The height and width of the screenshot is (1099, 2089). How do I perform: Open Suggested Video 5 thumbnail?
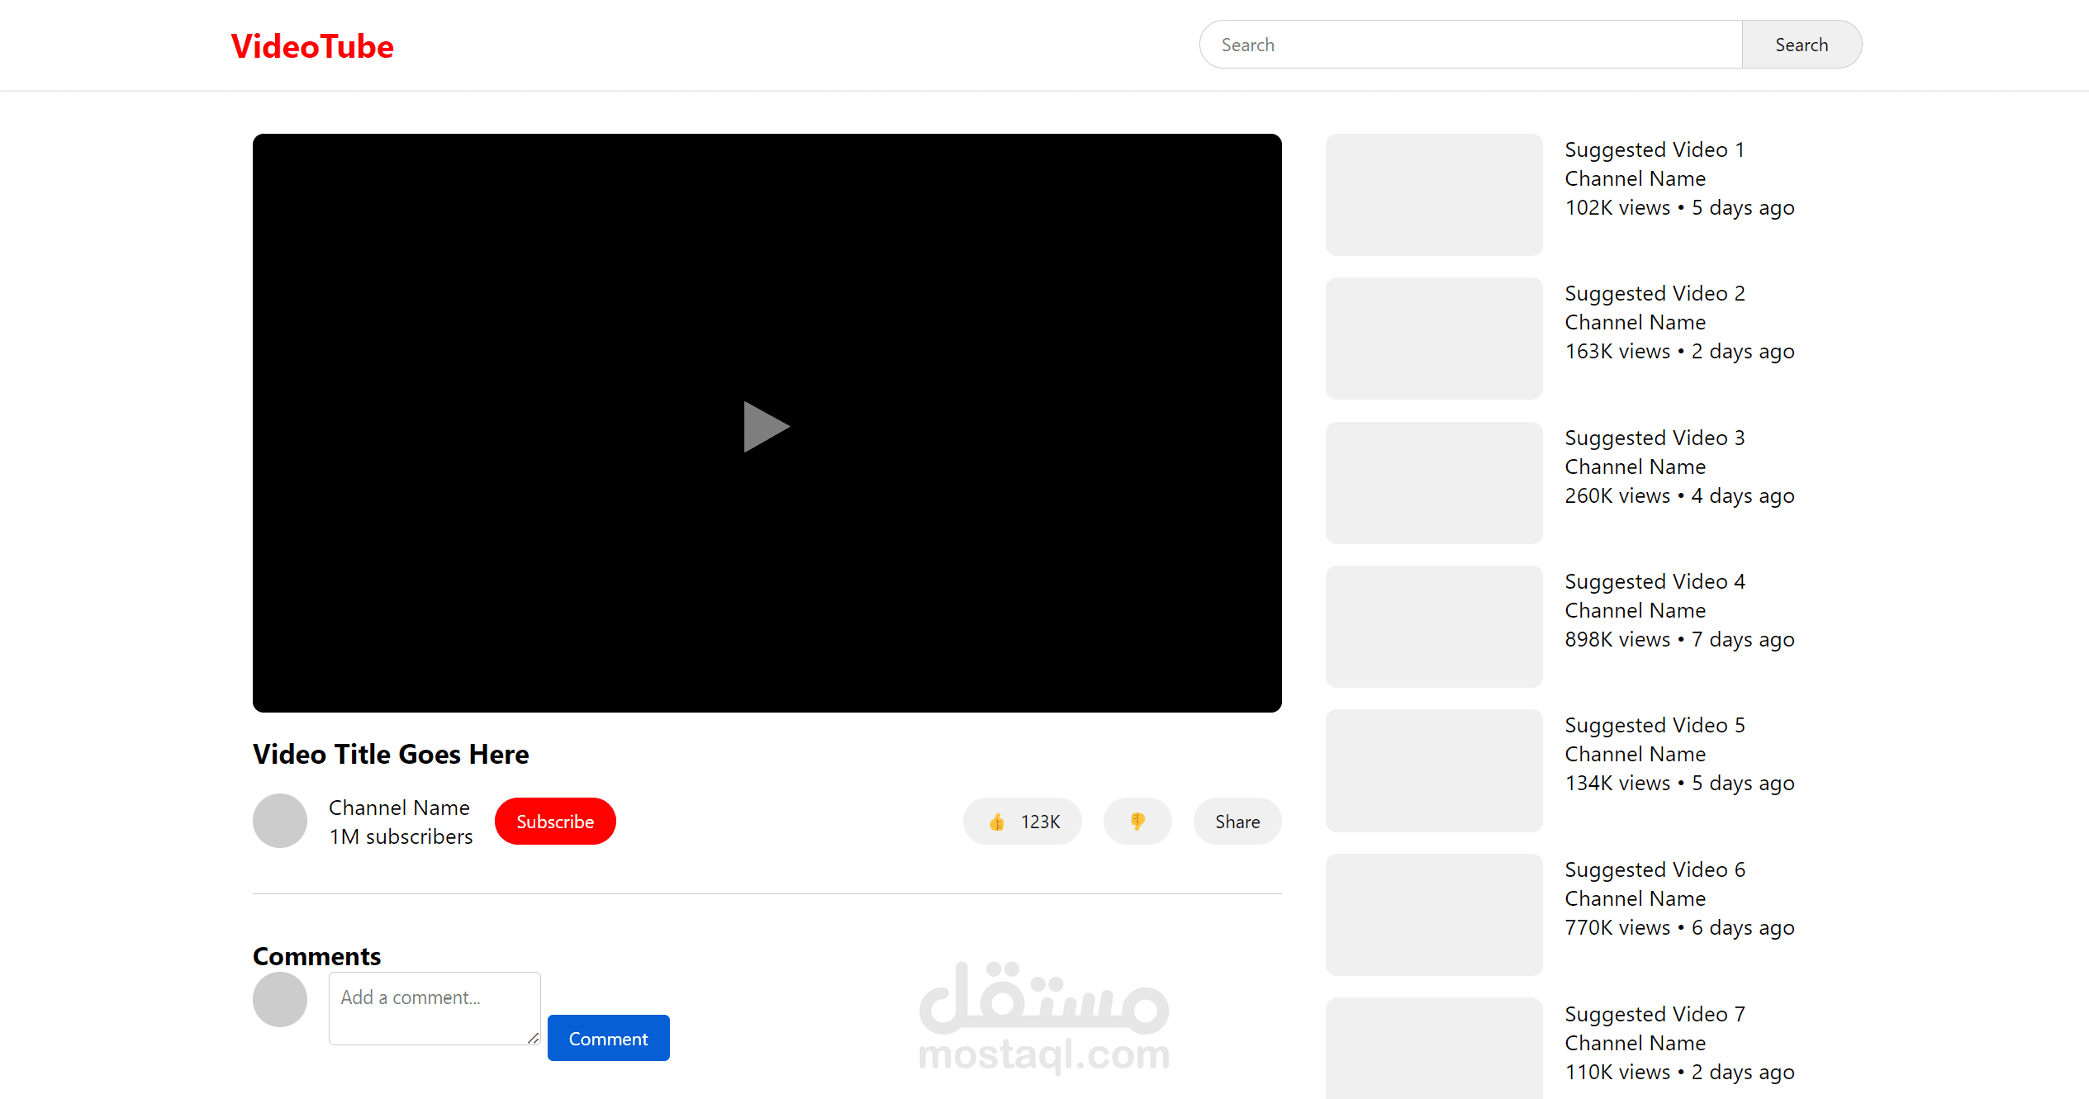pyautogui.click(x=1434, y=770)
